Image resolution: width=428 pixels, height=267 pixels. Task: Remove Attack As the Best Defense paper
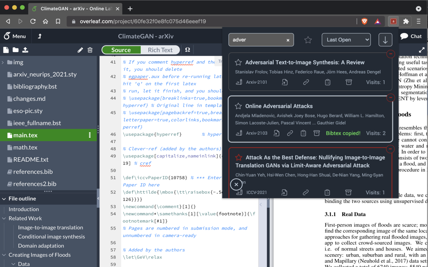(x=390, y=149)
